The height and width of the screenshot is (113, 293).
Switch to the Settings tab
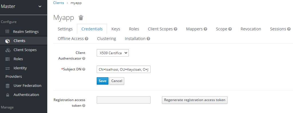coord(65,29)
